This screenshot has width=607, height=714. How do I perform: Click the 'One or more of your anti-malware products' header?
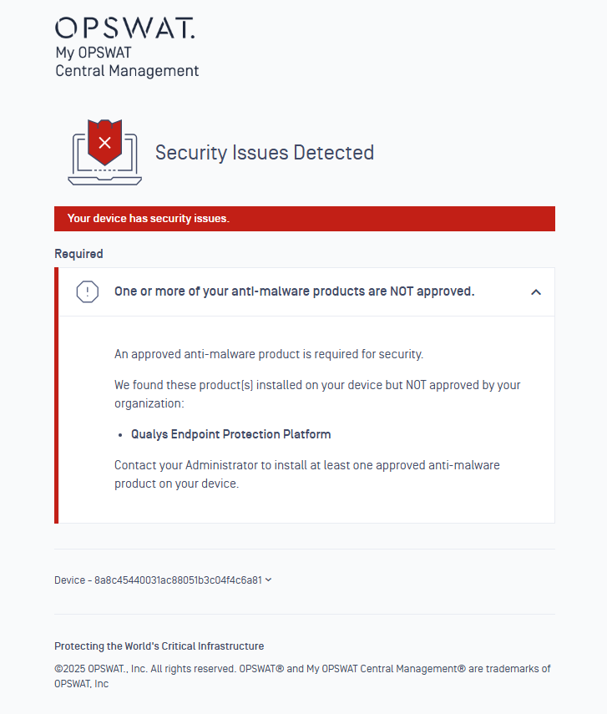click(294, 291)
